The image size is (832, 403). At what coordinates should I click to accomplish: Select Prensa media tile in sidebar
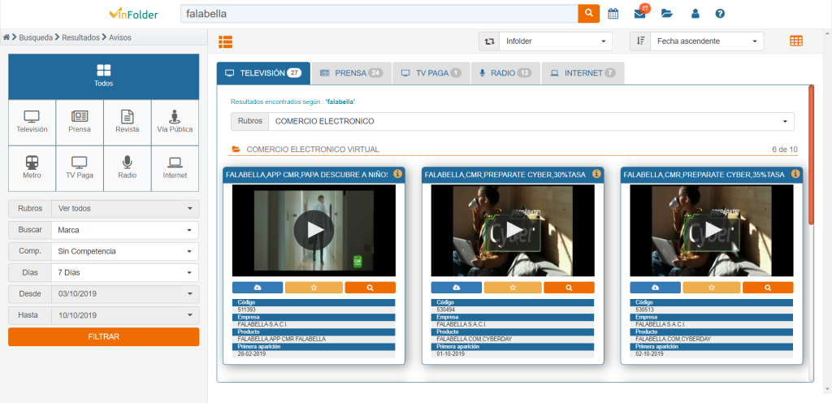pyautogui.click(x=80, y=123)
